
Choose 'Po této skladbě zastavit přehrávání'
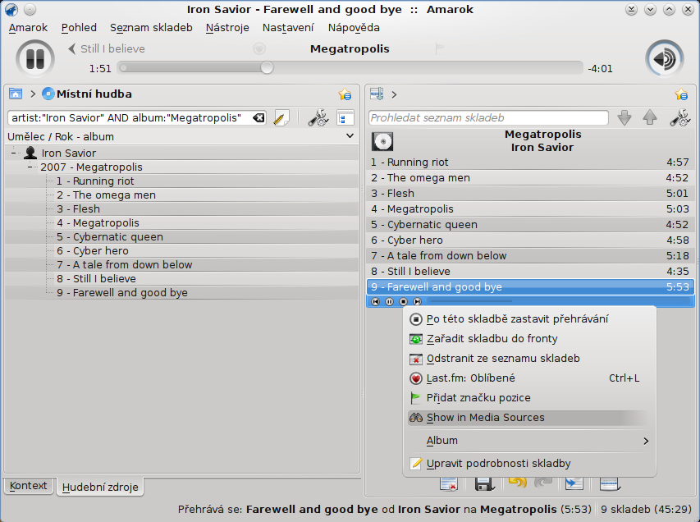pos(529,319)
